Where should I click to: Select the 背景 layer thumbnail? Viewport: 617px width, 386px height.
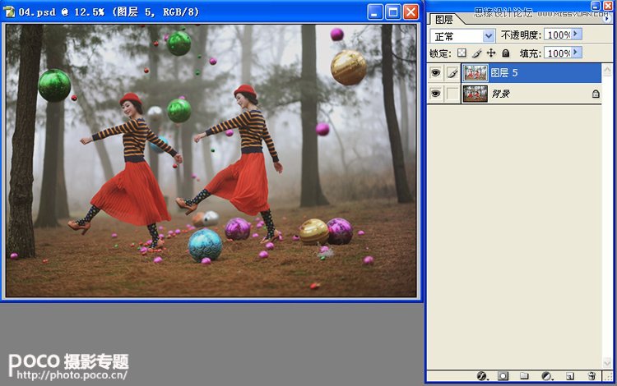[x=475, y=94]
